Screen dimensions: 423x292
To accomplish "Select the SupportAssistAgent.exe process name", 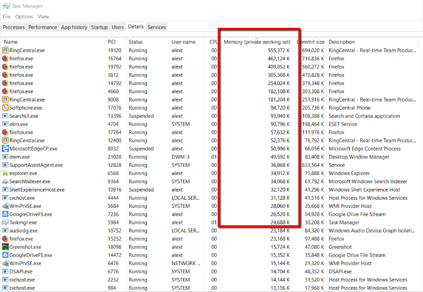I will 36,165.
